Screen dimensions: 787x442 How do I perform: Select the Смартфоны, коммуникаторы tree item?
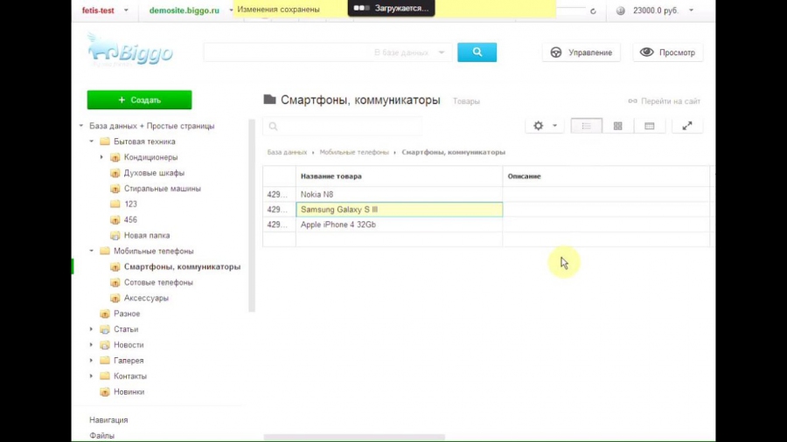click(x=182, y=266)
